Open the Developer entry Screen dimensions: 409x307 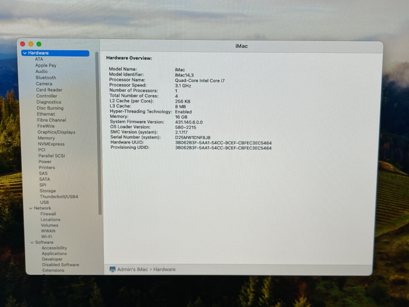click(52, 259)
